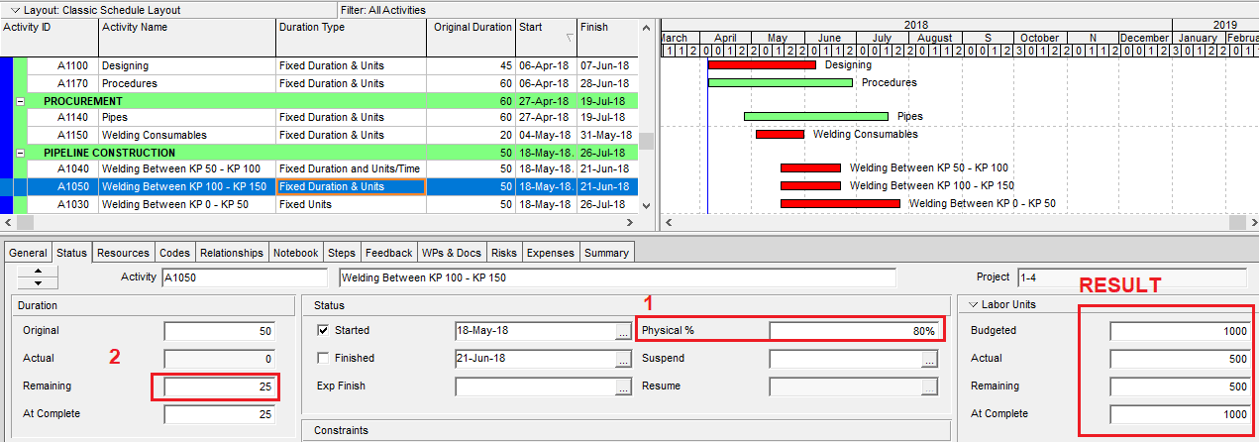Open date picker for Resume field
The height and width of the screenshot is (442, 1259).
(928, 387)
